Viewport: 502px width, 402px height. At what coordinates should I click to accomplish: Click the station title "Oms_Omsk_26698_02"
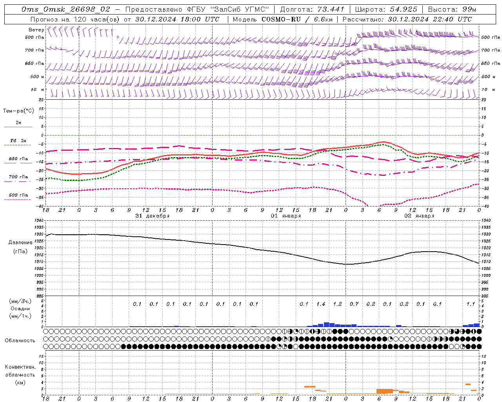pos(66,9)
